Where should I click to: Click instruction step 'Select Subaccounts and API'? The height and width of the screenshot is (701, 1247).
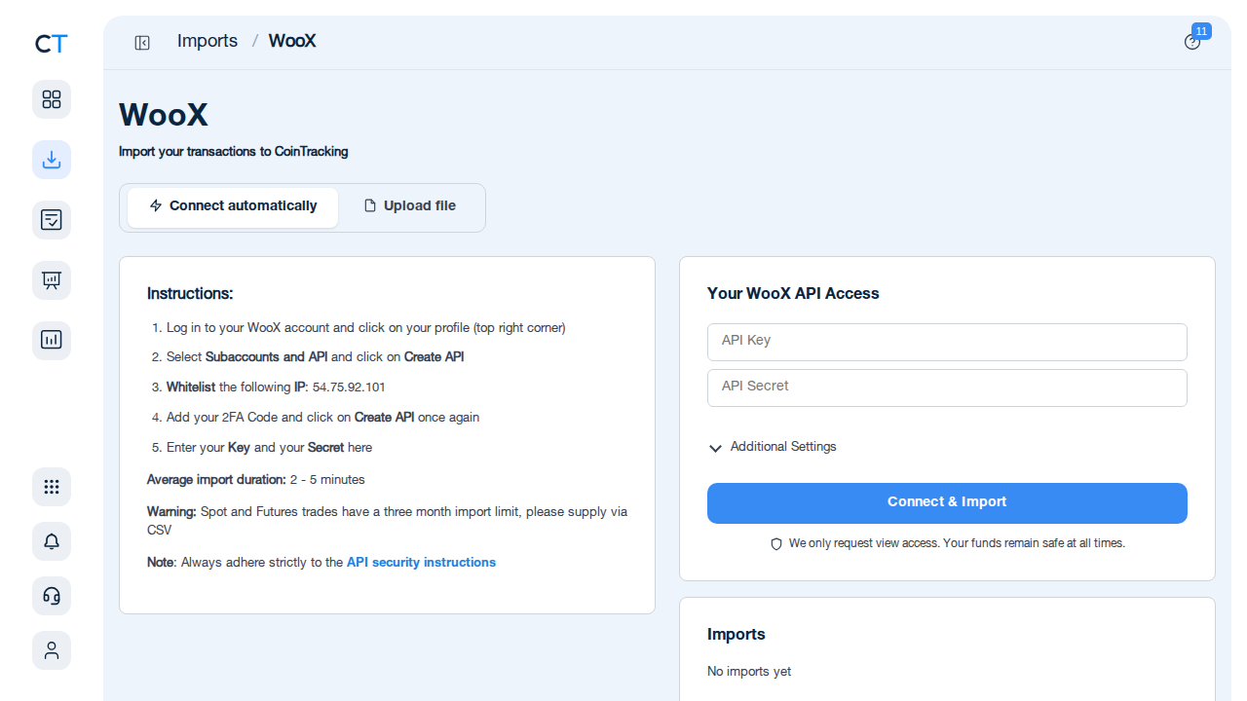(x=315, y=357)
